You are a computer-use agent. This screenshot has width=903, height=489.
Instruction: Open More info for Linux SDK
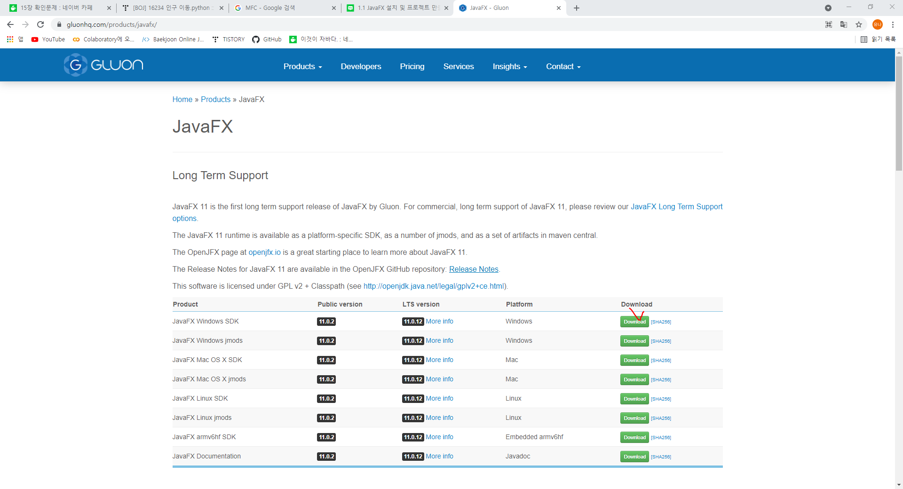pos(439,399)
